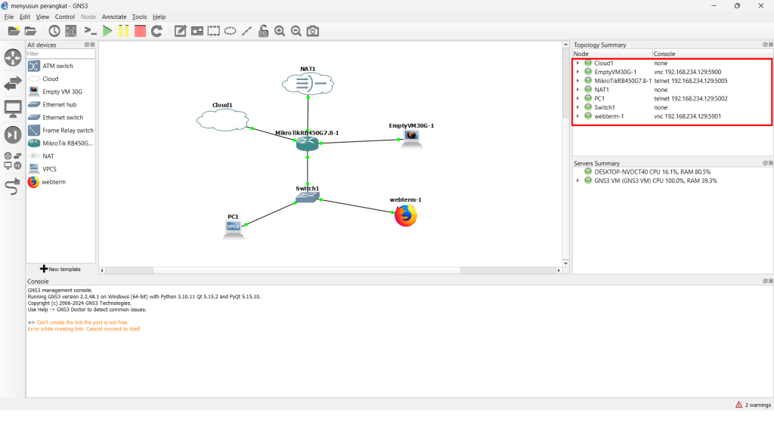Select the webterm-1 Firefox node on canvas
The width and height of the screenshot is (774, 435).
coord(406,216)
